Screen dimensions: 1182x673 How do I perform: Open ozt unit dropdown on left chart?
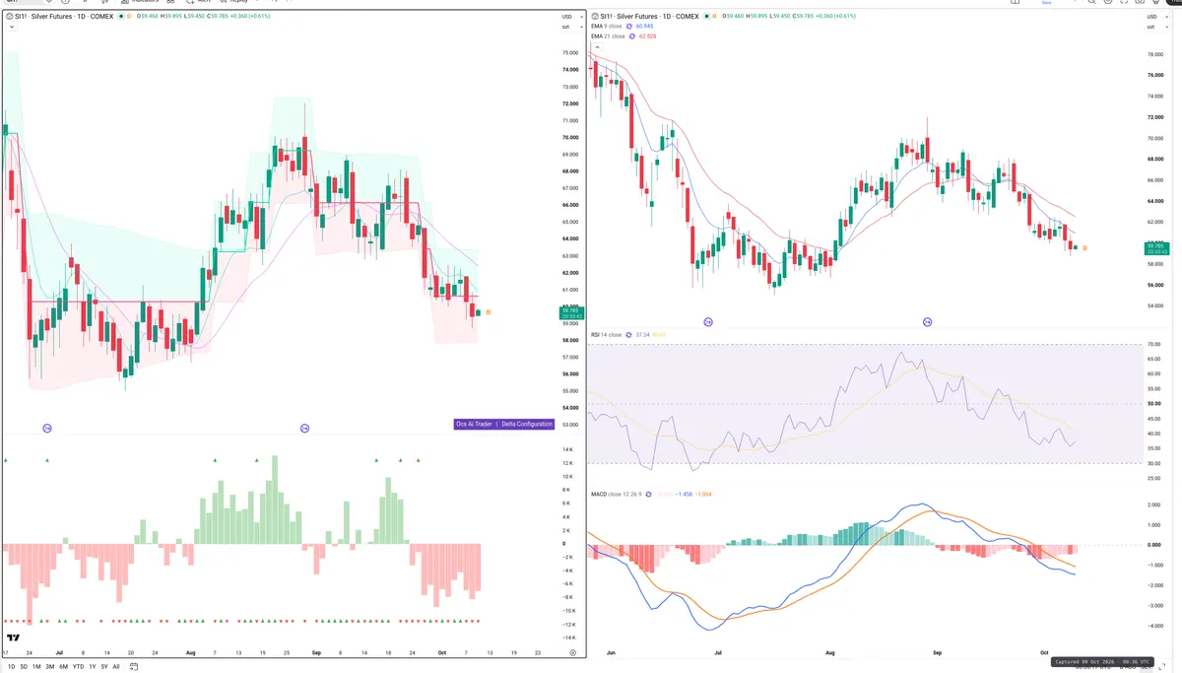[570, 27]
